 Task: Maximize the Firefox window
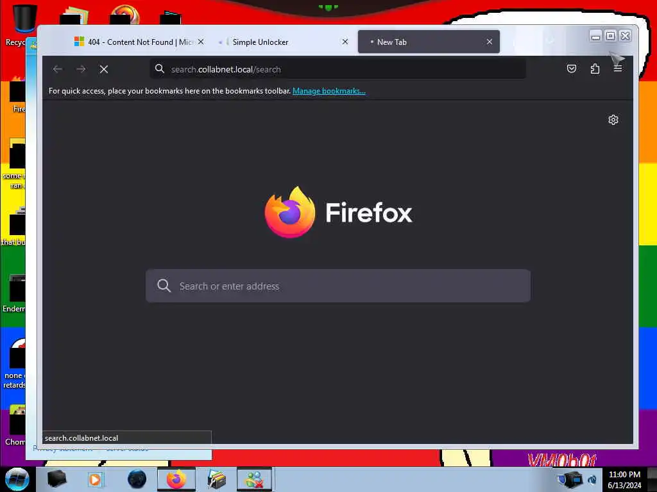coord(611,37)
